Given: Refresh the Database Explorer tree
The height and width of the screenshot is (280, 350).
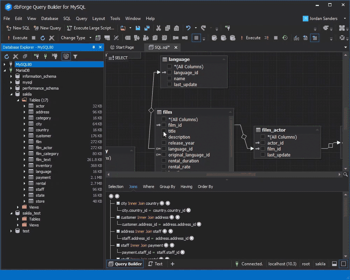Looking at the screenshot, I should coord(7,56).
